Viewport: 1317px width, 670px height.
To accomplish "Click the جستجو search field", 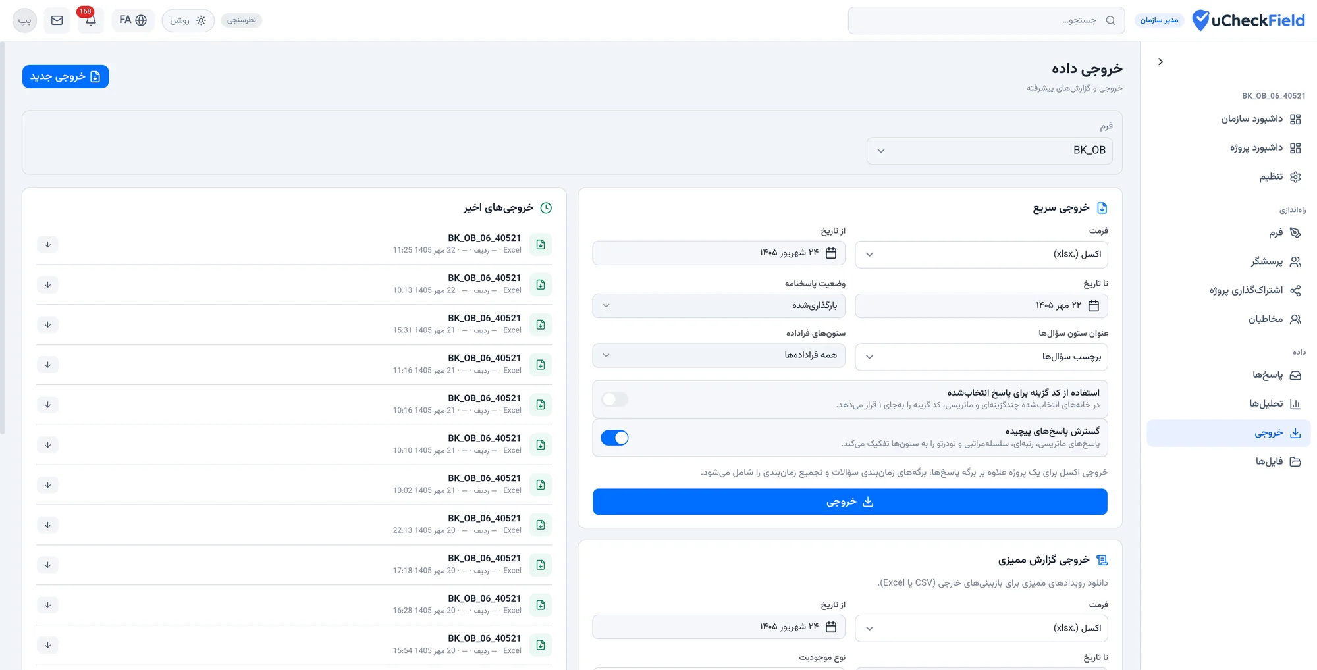I will pos(986,20).
